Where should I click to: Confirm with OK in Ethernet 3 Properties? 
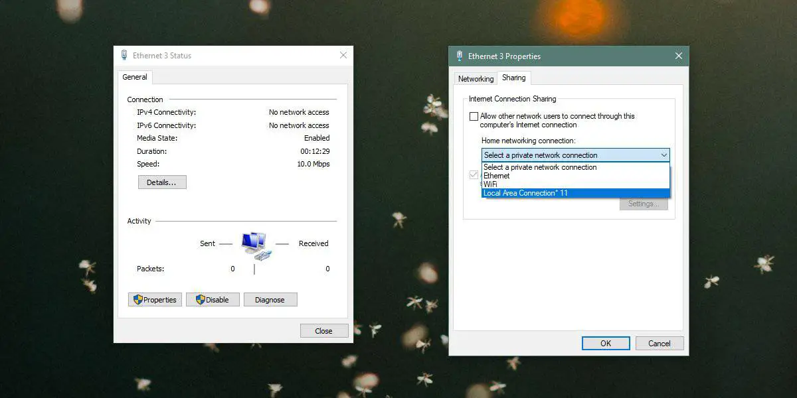[606, 344]
